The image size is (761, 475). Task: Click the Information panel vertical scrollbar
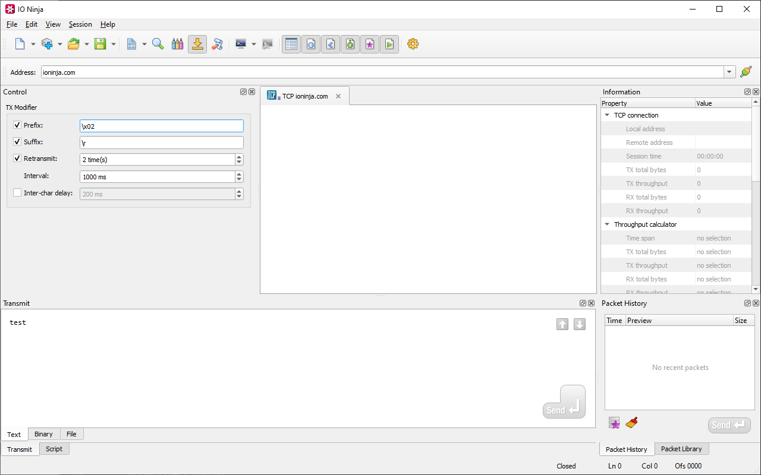click(756, 196)
